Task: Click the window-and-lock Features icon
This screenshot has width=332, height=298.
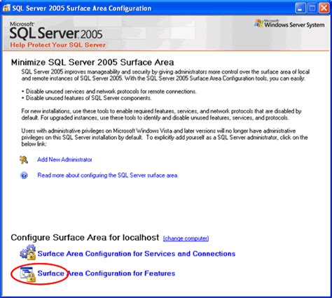Action: point(28,274)
